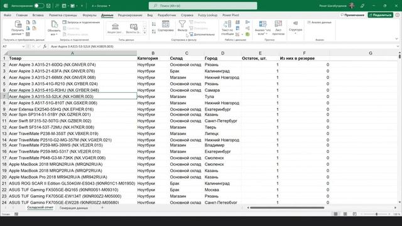Open the Power Pivot tab

click(x=231, y=15)
